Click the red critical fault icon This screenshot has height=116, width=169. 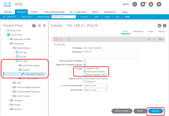point(56,39)
